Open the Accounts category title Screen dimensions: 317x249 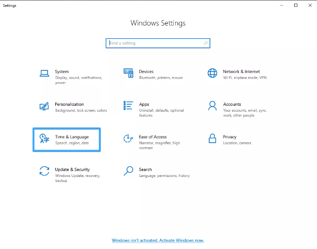point(232,104)
